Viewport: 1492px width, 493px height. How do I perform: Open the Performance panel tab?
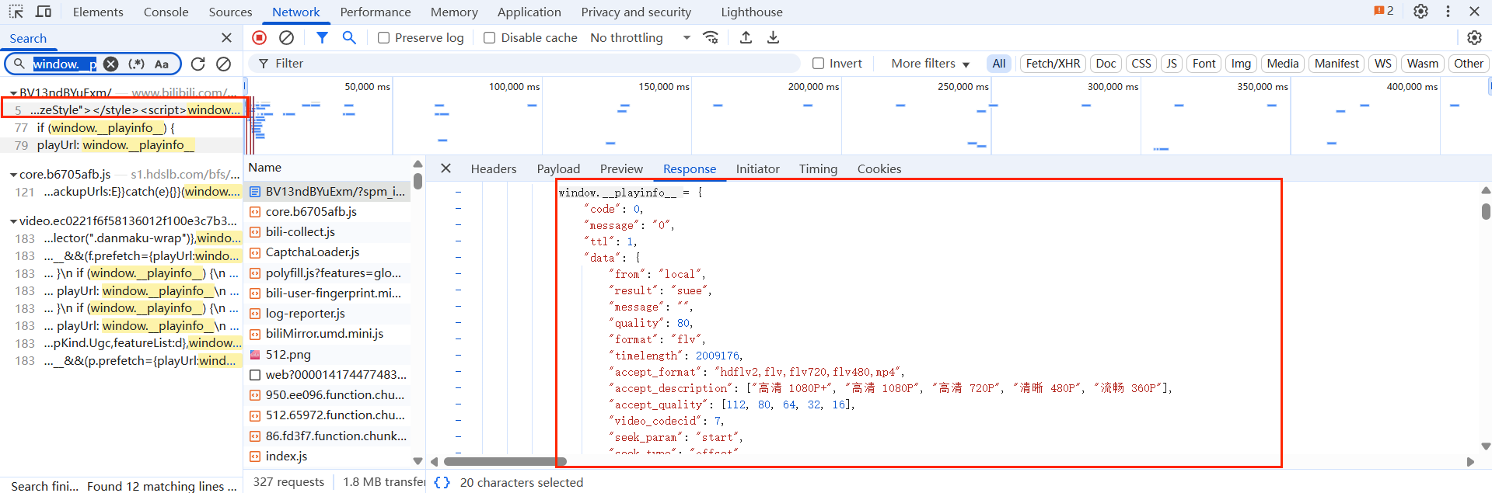(x=376, y=12)
